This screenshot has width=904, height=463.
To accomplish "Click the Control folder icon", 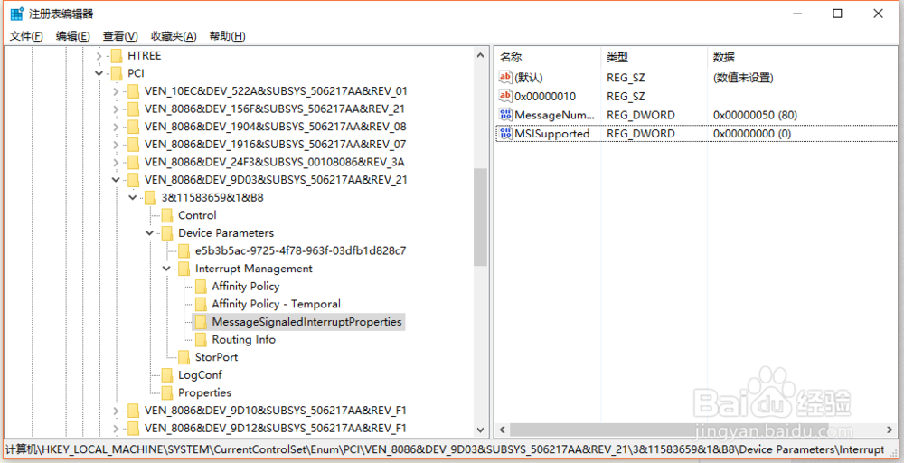I will [167, 215].
